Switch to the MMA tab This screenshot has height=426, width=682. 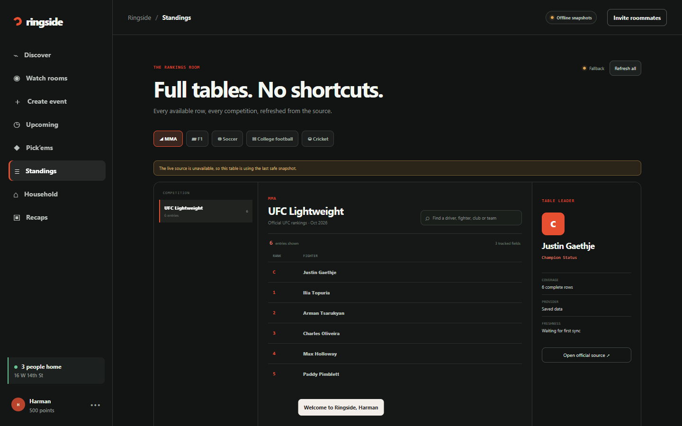pyautogui.click(x=168, y=139)
